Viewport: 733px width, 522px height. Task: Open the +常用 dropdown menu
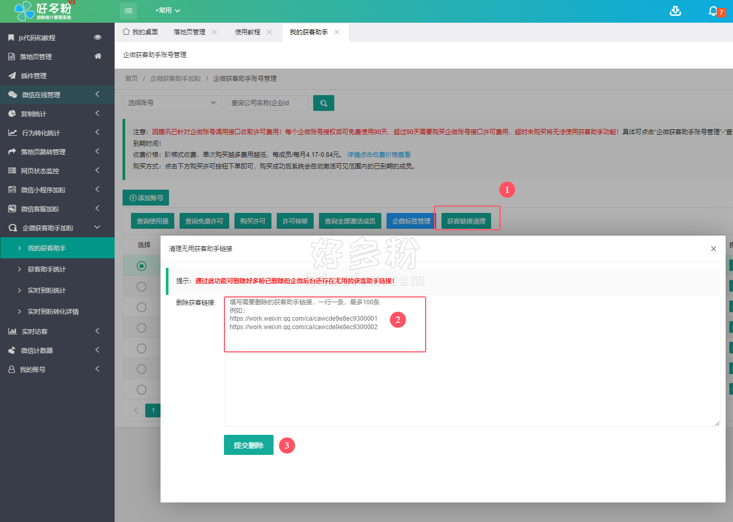[168, 11]
